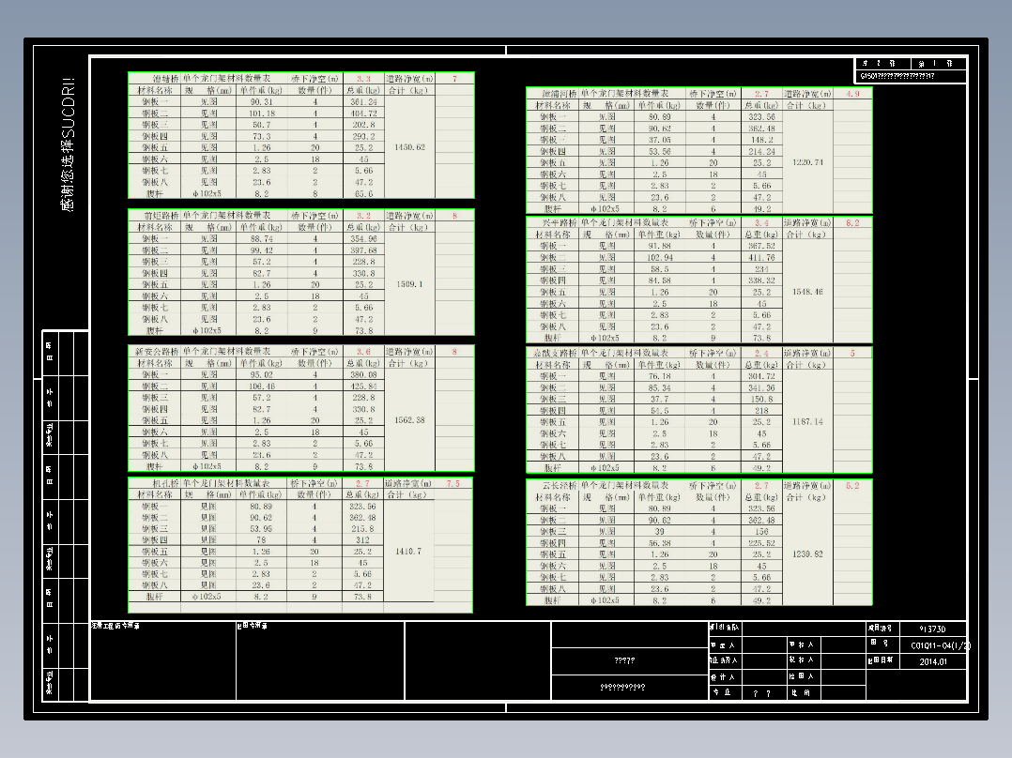Image resolution: width=1012 pixels, height=758 pixels.
Task: Click the 53.56 unit weight cell
Action: [x=660, y=152]
